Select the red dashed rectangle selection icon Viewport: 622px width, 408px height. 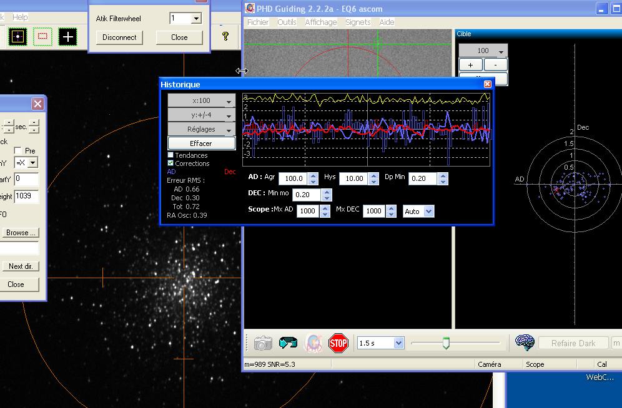point(42,37)
